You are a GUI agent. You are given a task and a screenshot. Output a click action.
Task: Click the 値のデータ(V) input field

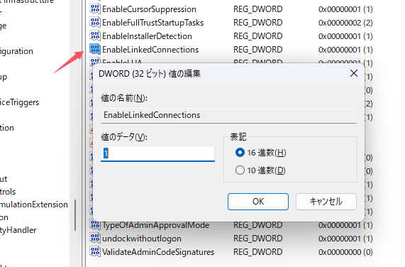(157, 153)
